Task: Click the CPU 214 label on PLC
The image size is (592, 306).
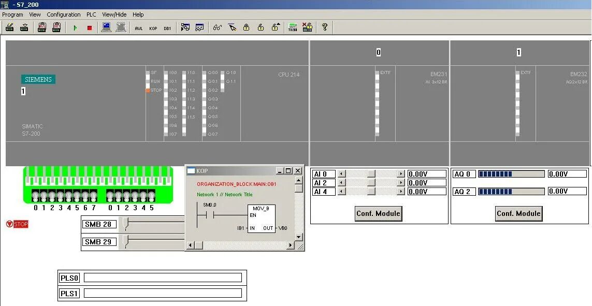Action: pyautogui.click(x=289, y=75)
